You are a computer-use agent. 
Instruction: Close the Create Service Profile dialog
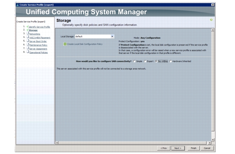tap(213, 5)
